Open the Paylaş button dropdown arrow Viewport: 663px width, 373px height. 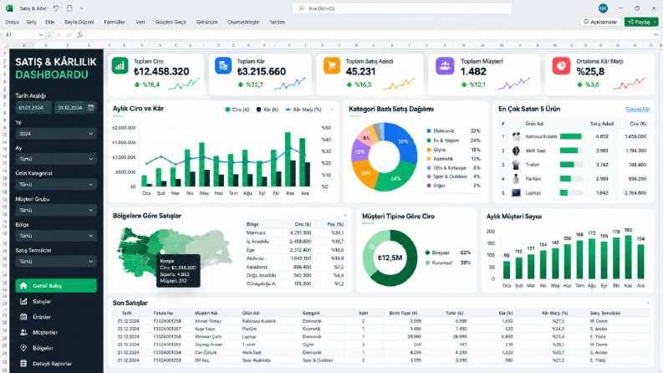tap(655, 22)
